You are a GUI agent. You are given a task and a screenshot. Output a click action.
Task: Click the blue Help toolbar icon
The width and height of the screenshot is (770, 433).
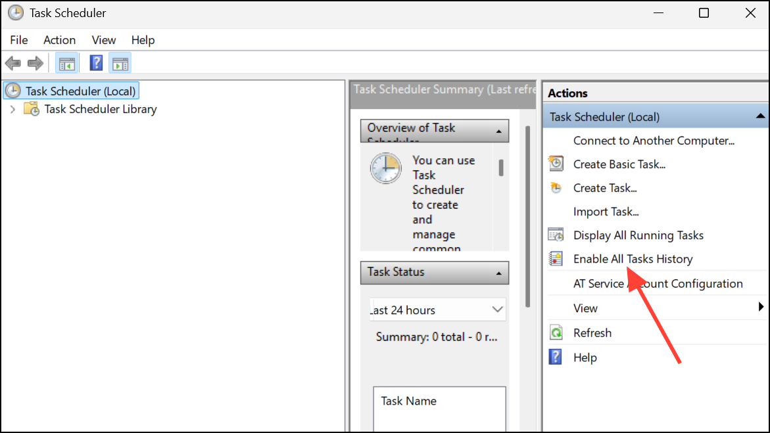[x=96, y=63]
